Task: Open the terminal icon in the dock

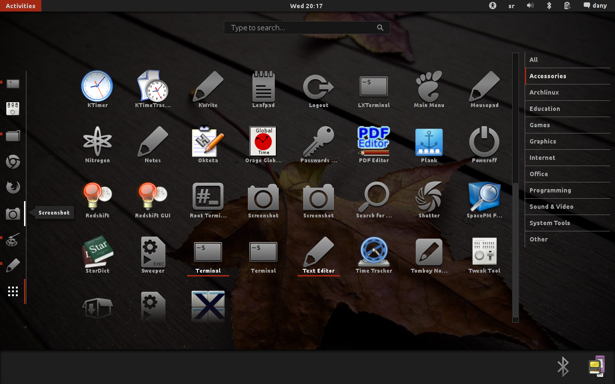Action: tap(13, 84)
